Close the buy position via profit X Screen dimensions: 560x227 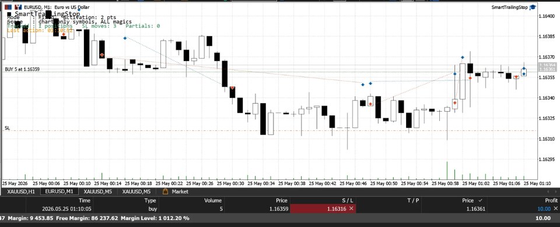tap(555, 209)
